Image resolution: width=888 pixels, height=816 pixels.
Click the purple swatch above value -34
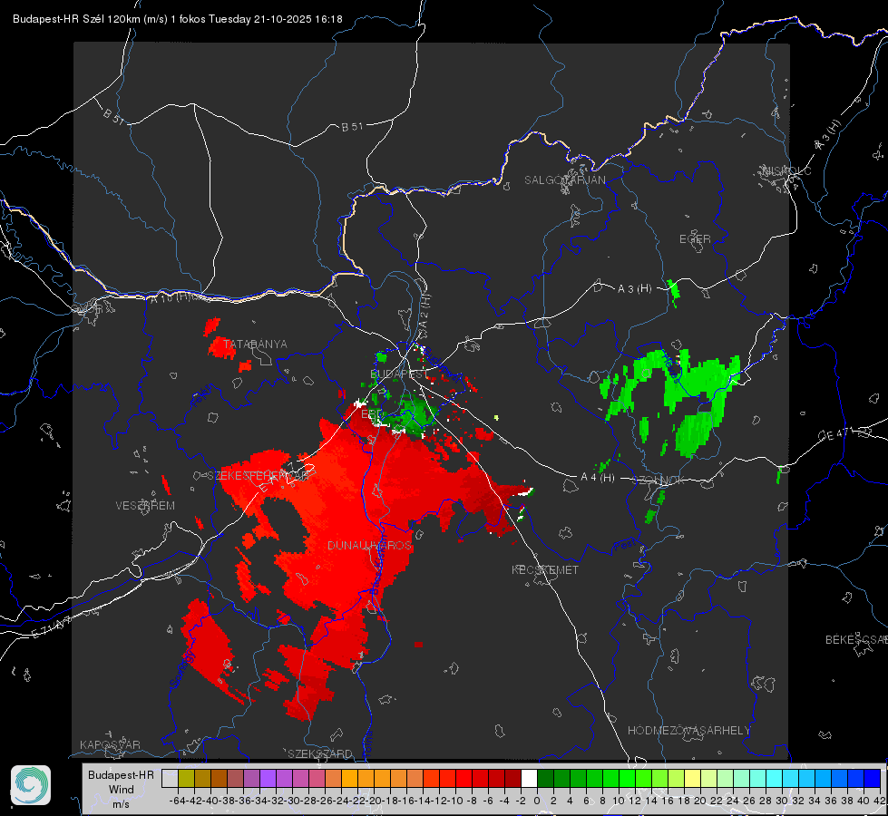pos(268,778)
